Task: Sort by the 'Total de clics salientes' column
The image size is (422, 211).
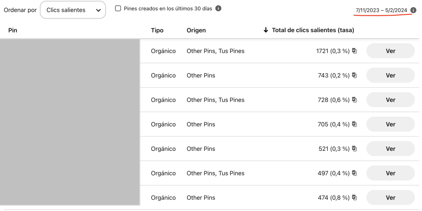Action: [309, 30]
